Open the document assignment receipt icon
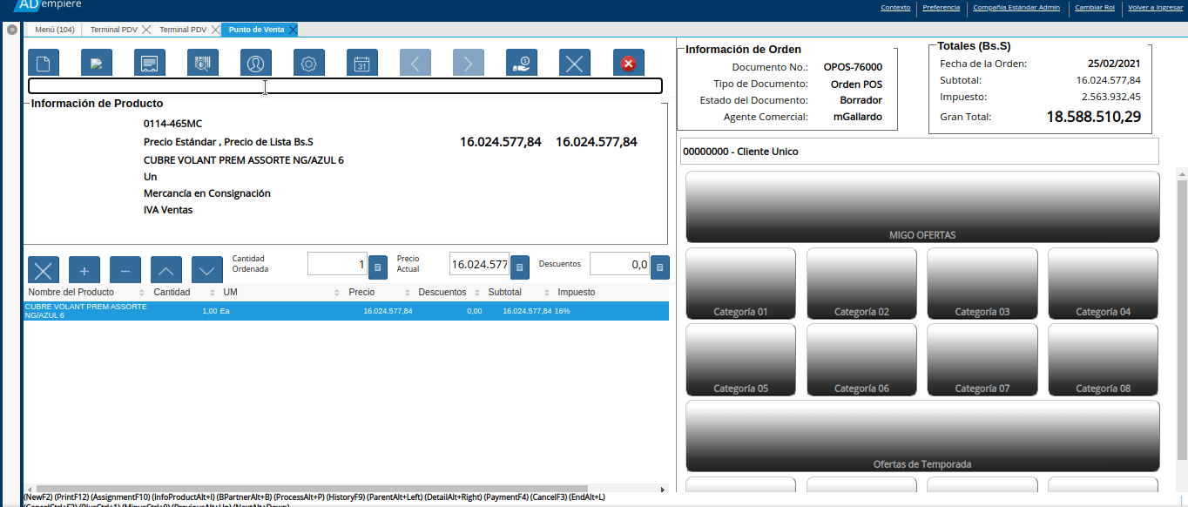This screenshot has height=507, width=1188. [150, 63]
